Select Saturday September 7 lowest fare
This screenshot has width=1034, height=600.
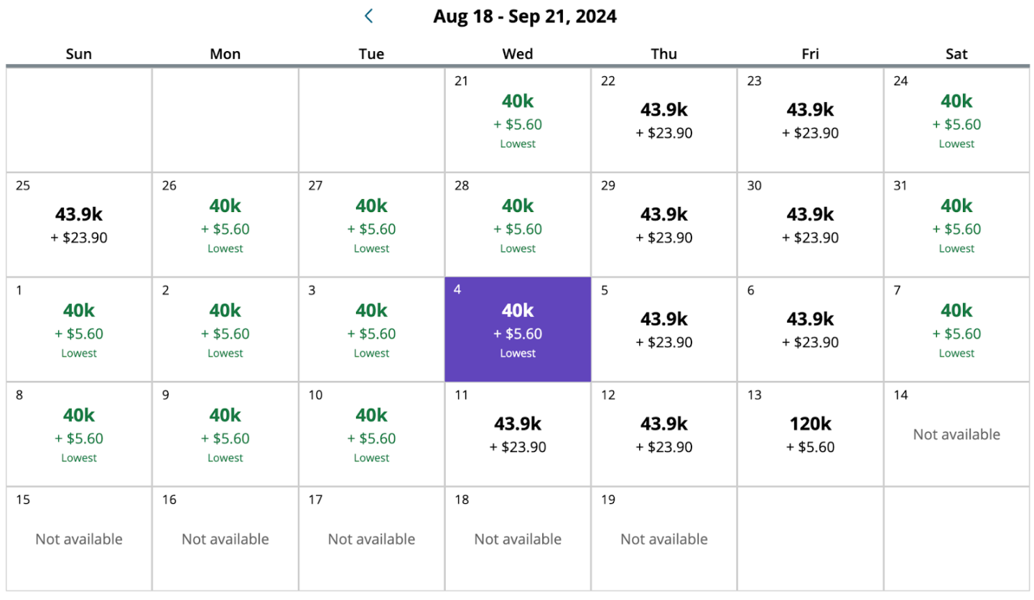coord(956,329)
